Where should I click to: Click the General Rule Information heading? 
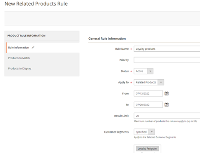107,38
